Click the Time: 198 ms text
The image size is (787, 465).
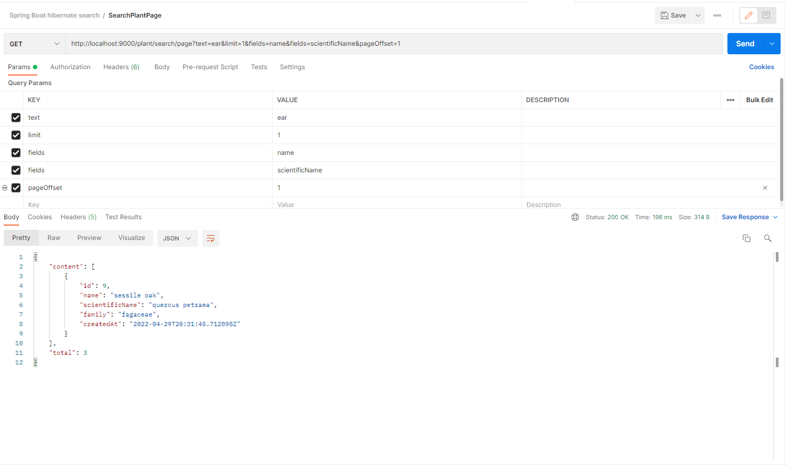653,217
